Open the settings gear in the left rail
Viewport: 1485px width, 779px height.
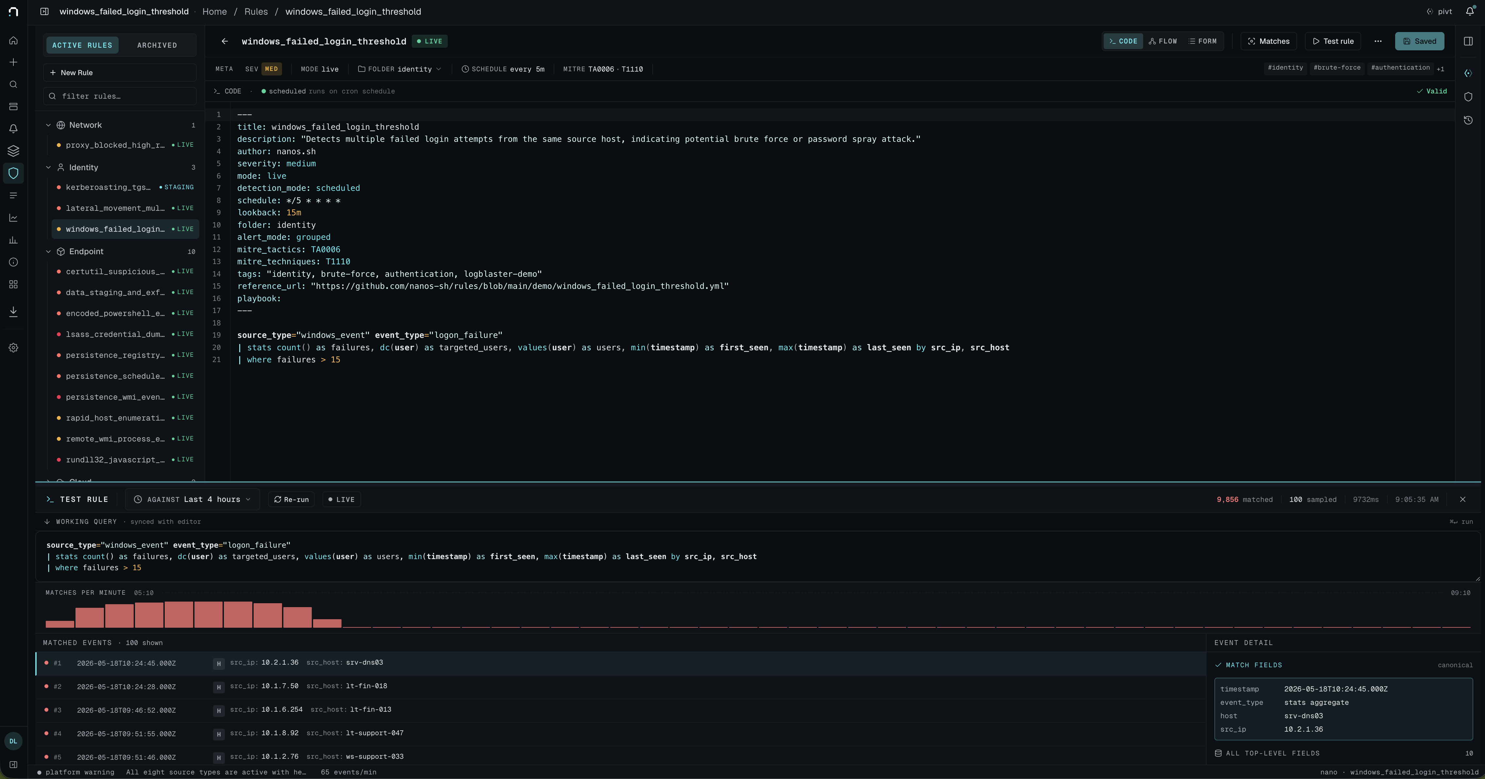13,348
